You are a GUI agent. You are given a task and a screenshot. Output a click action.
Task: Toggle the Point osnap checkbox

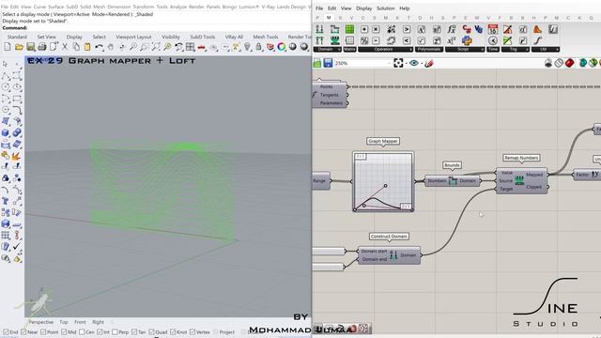(x=43, y=331)
